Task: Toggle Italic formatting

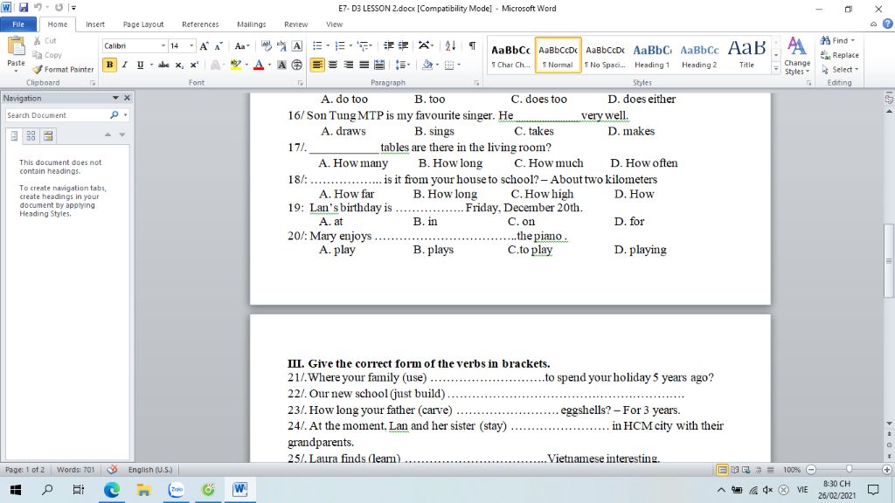Action: 124,65
